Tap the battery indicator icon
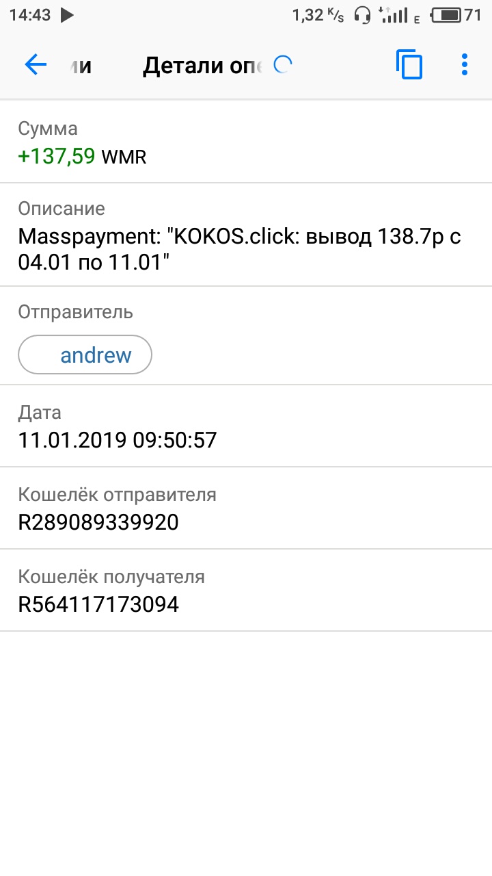 [x=446, y=15]
